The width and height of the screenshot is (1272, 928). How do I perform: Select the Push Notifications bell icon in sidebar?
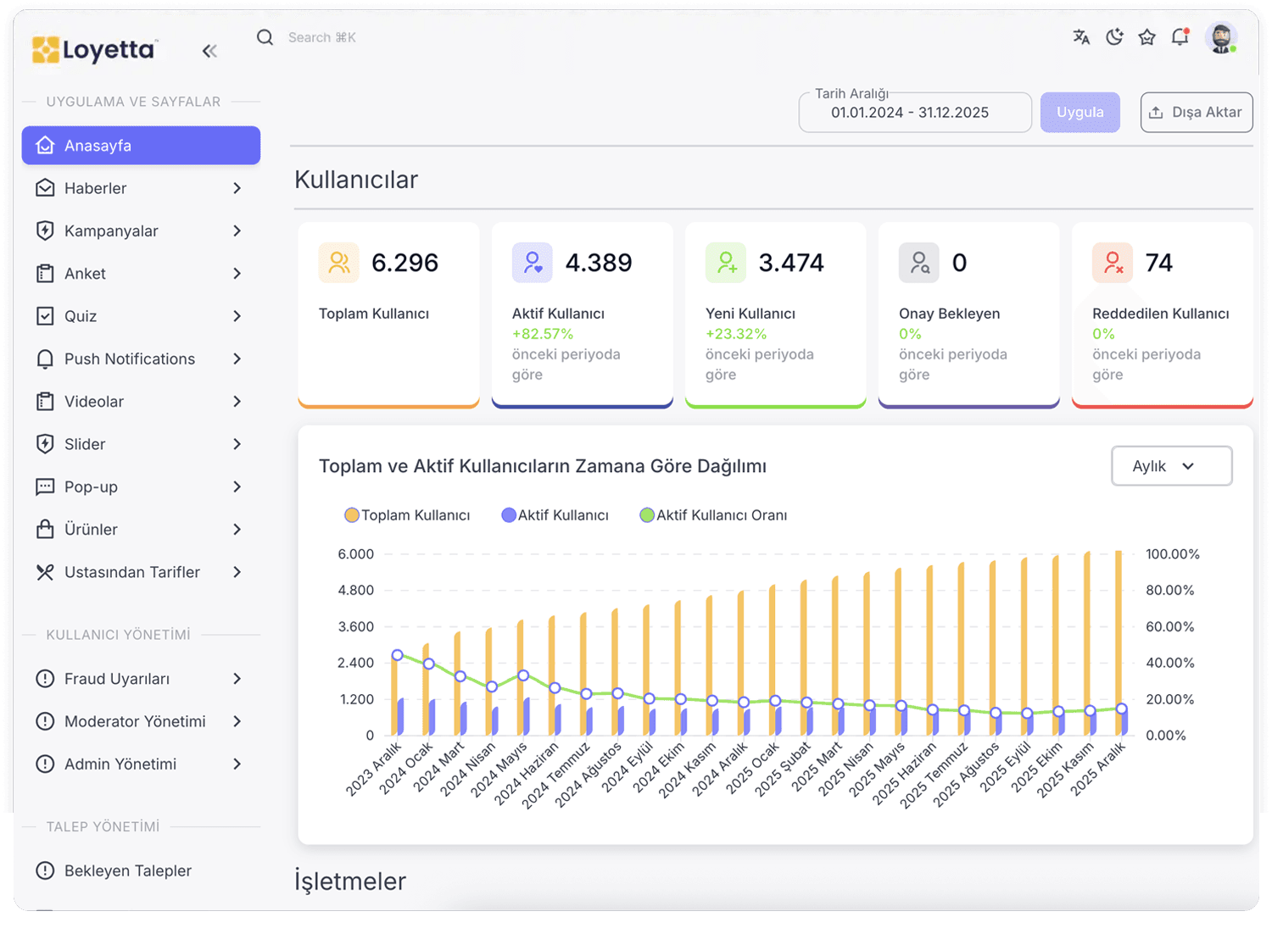(x=45, y=358)
